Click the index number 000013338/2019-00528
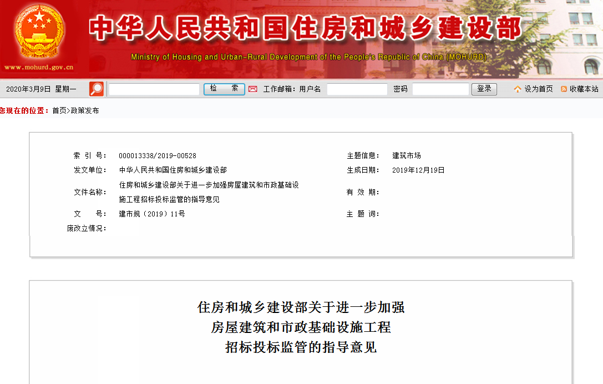Screen dimensions: 603x384 pyautogui.click(x=158, y=156)
